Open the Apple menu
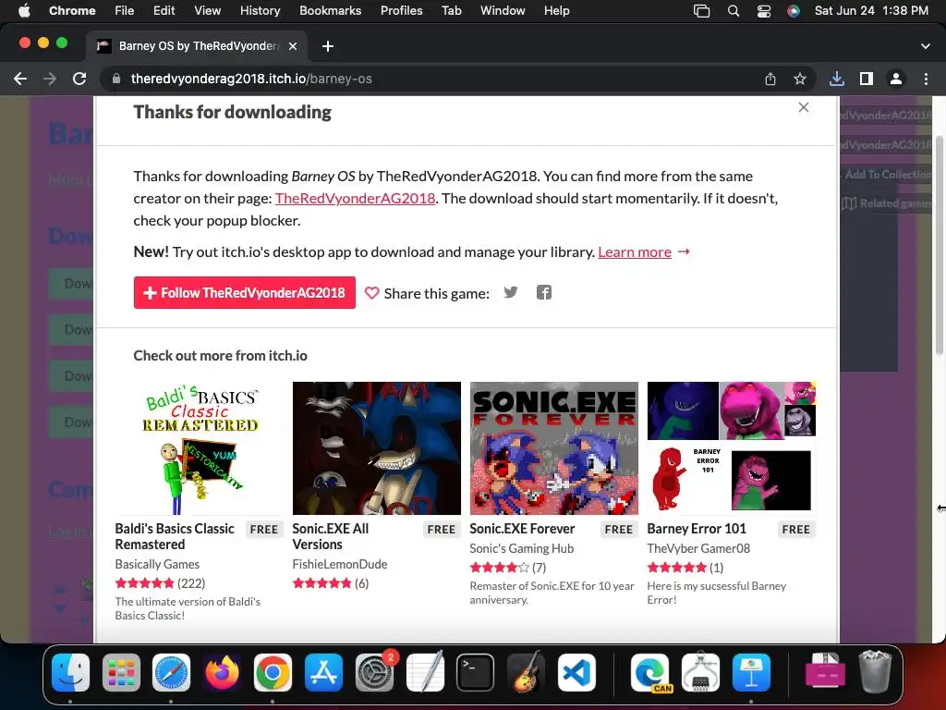This screenshot has height=710, width=946. [x=24, y=10]
